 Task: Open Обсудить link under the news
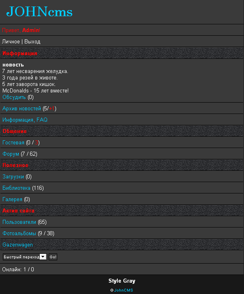[x=14, y=97]
